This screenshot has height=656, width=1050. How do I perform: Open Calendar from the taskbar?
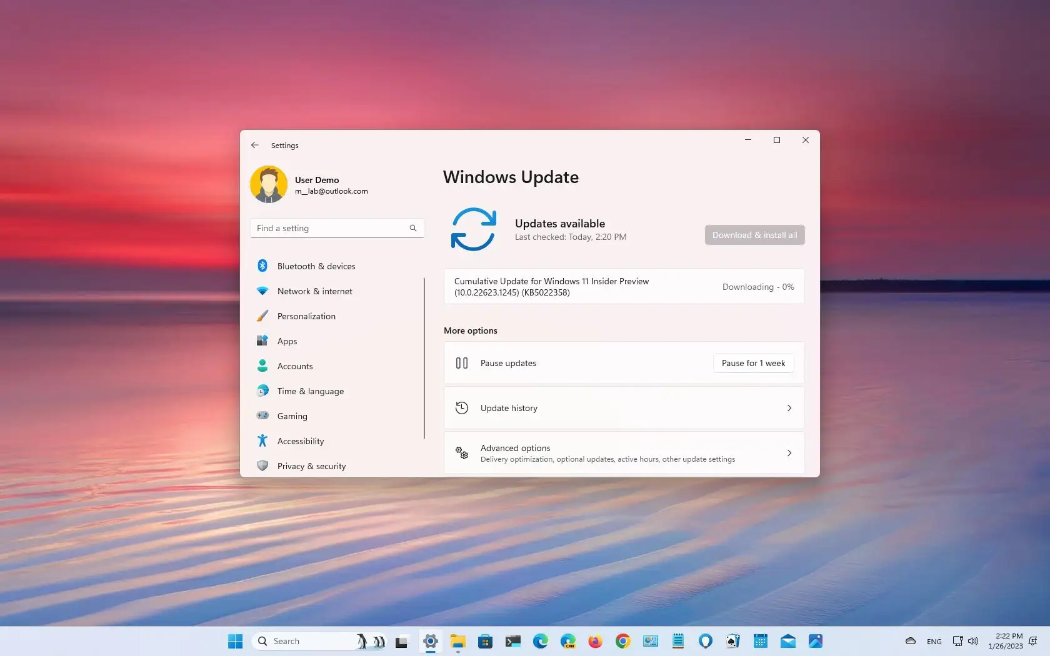click(x=761, y=641)
